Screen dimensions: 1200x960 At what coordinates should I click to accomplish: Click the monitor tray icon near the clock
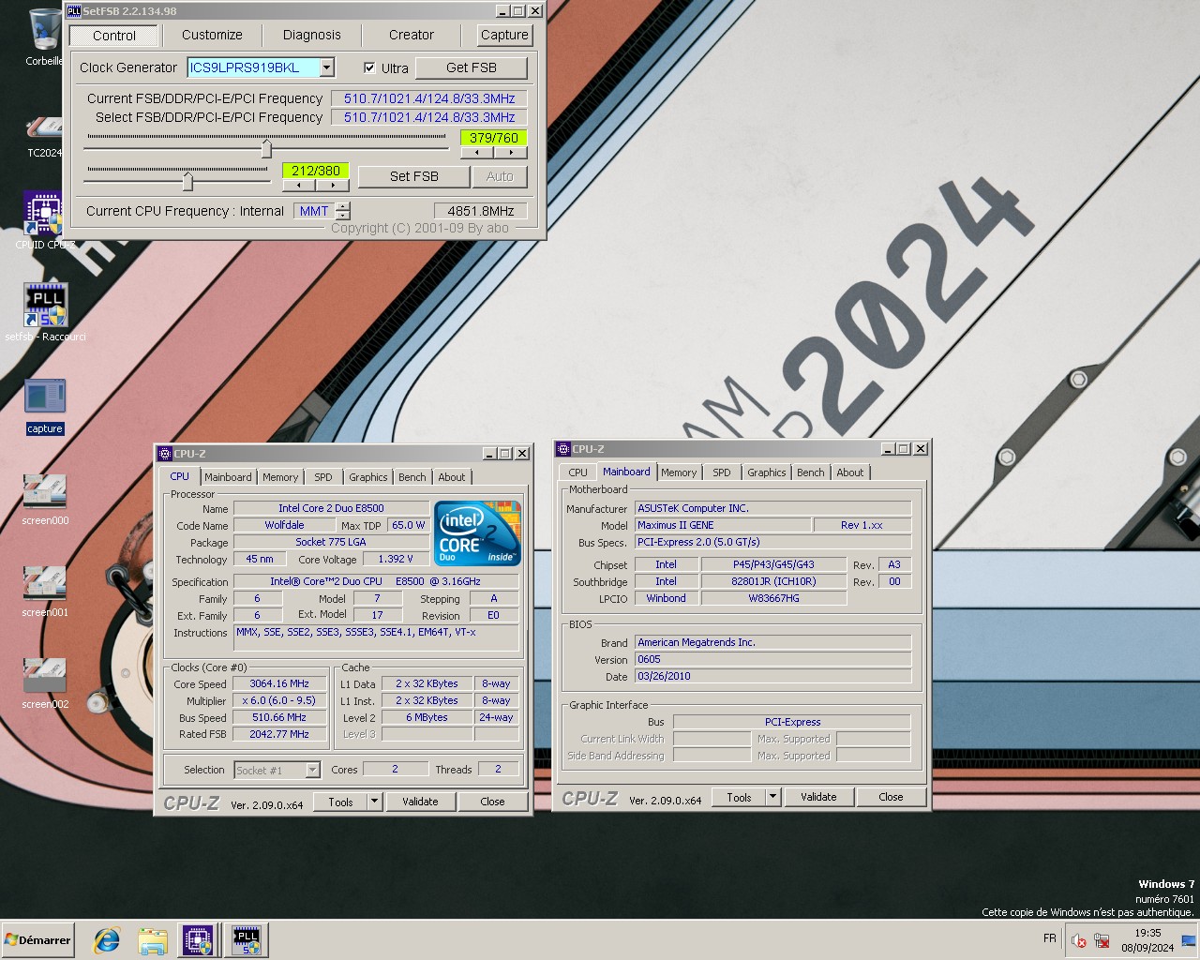click(1189, 940)
